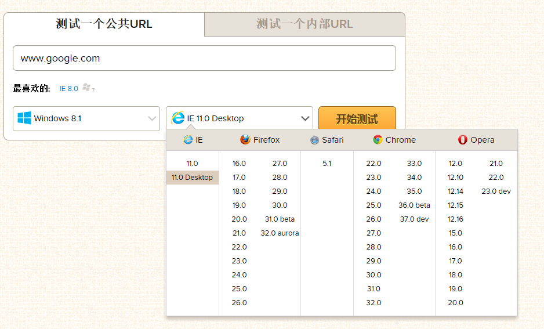This screenshot has height=329, width=544.
Task: Click the 开始测试 start test button
Action: click(x=357, y=118)
